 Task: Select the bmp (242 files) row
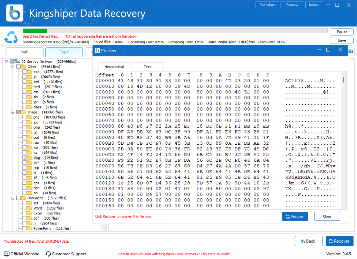[x=46, y=127]
